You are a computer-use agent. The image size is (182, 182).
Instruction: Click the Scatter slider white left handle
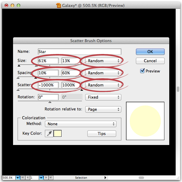pos(18,90)
